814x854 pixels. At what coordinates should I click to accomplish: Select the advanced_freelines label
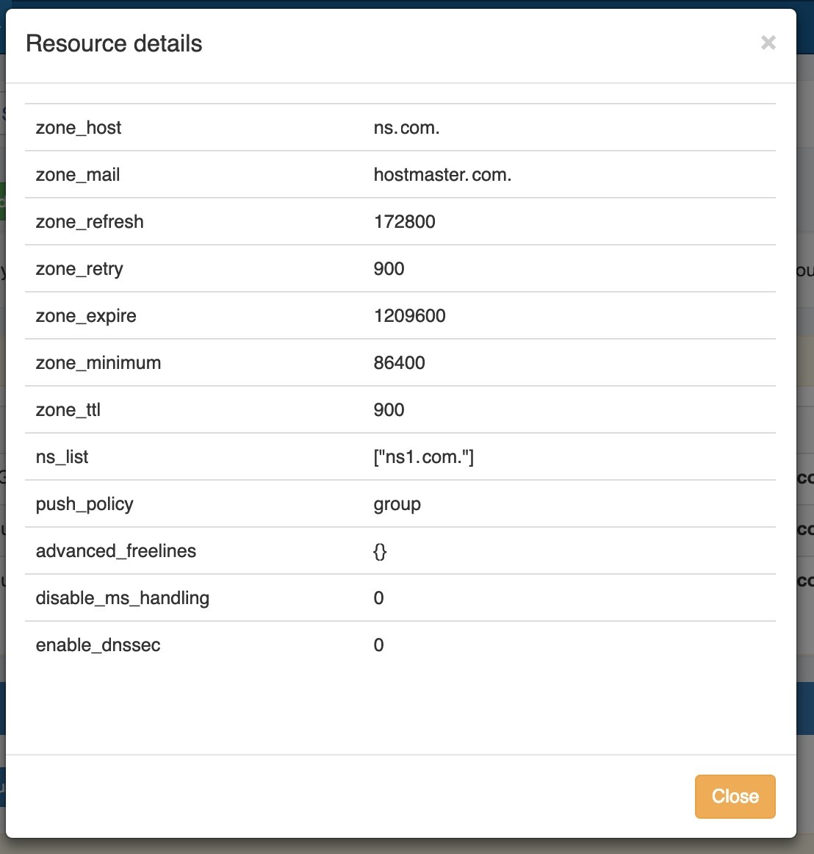pyautogui.click(x=116, y=551)
